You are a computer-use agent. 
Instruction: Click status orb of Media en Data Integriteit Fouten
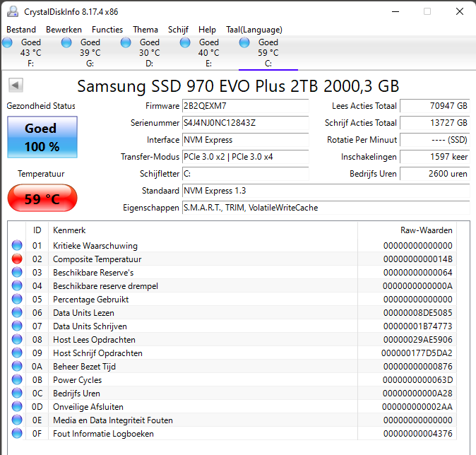pyautogui.click(x=17, y=420)
